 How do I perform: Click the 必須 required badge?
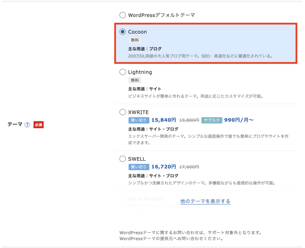(38, 125)
